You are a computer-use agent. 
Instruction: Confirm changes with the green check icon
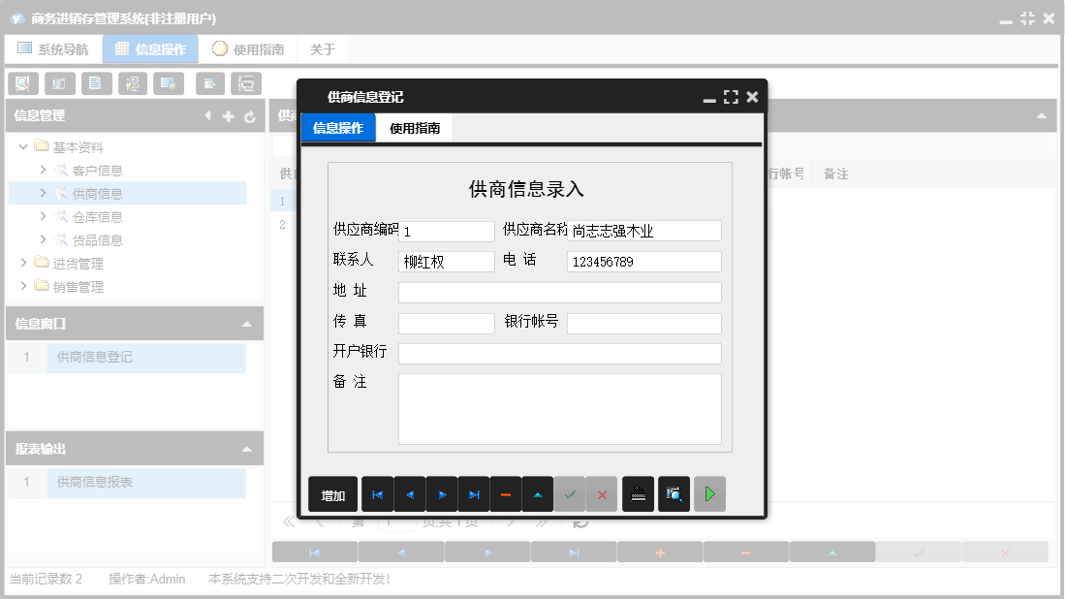[570, 494]
